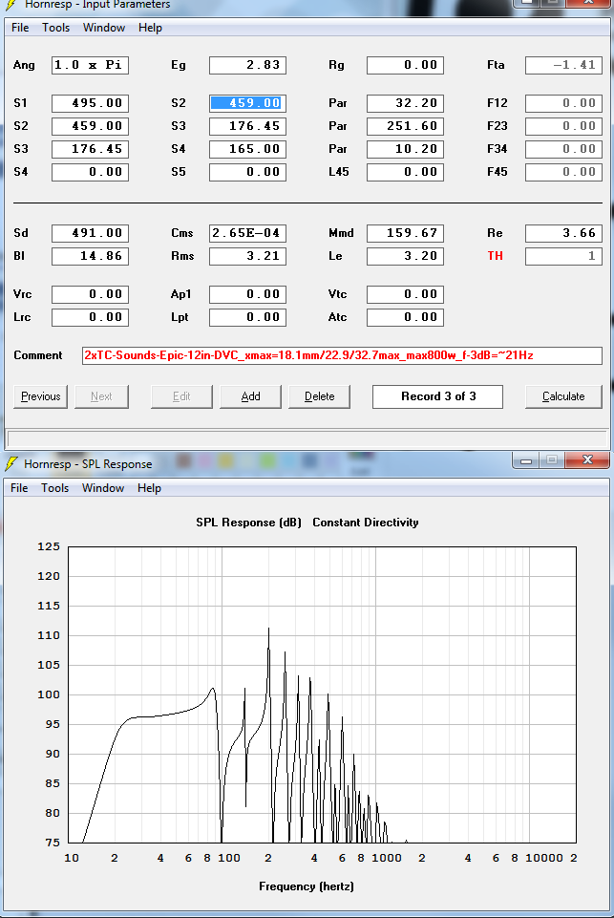Select the Atc input field

tap(405, 317)
